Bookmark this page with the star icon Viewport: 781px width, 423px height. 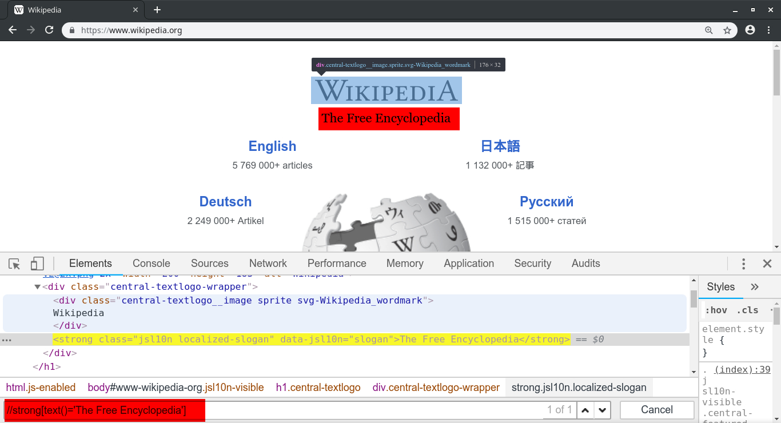pyautogui.click(x=727, y=30)
